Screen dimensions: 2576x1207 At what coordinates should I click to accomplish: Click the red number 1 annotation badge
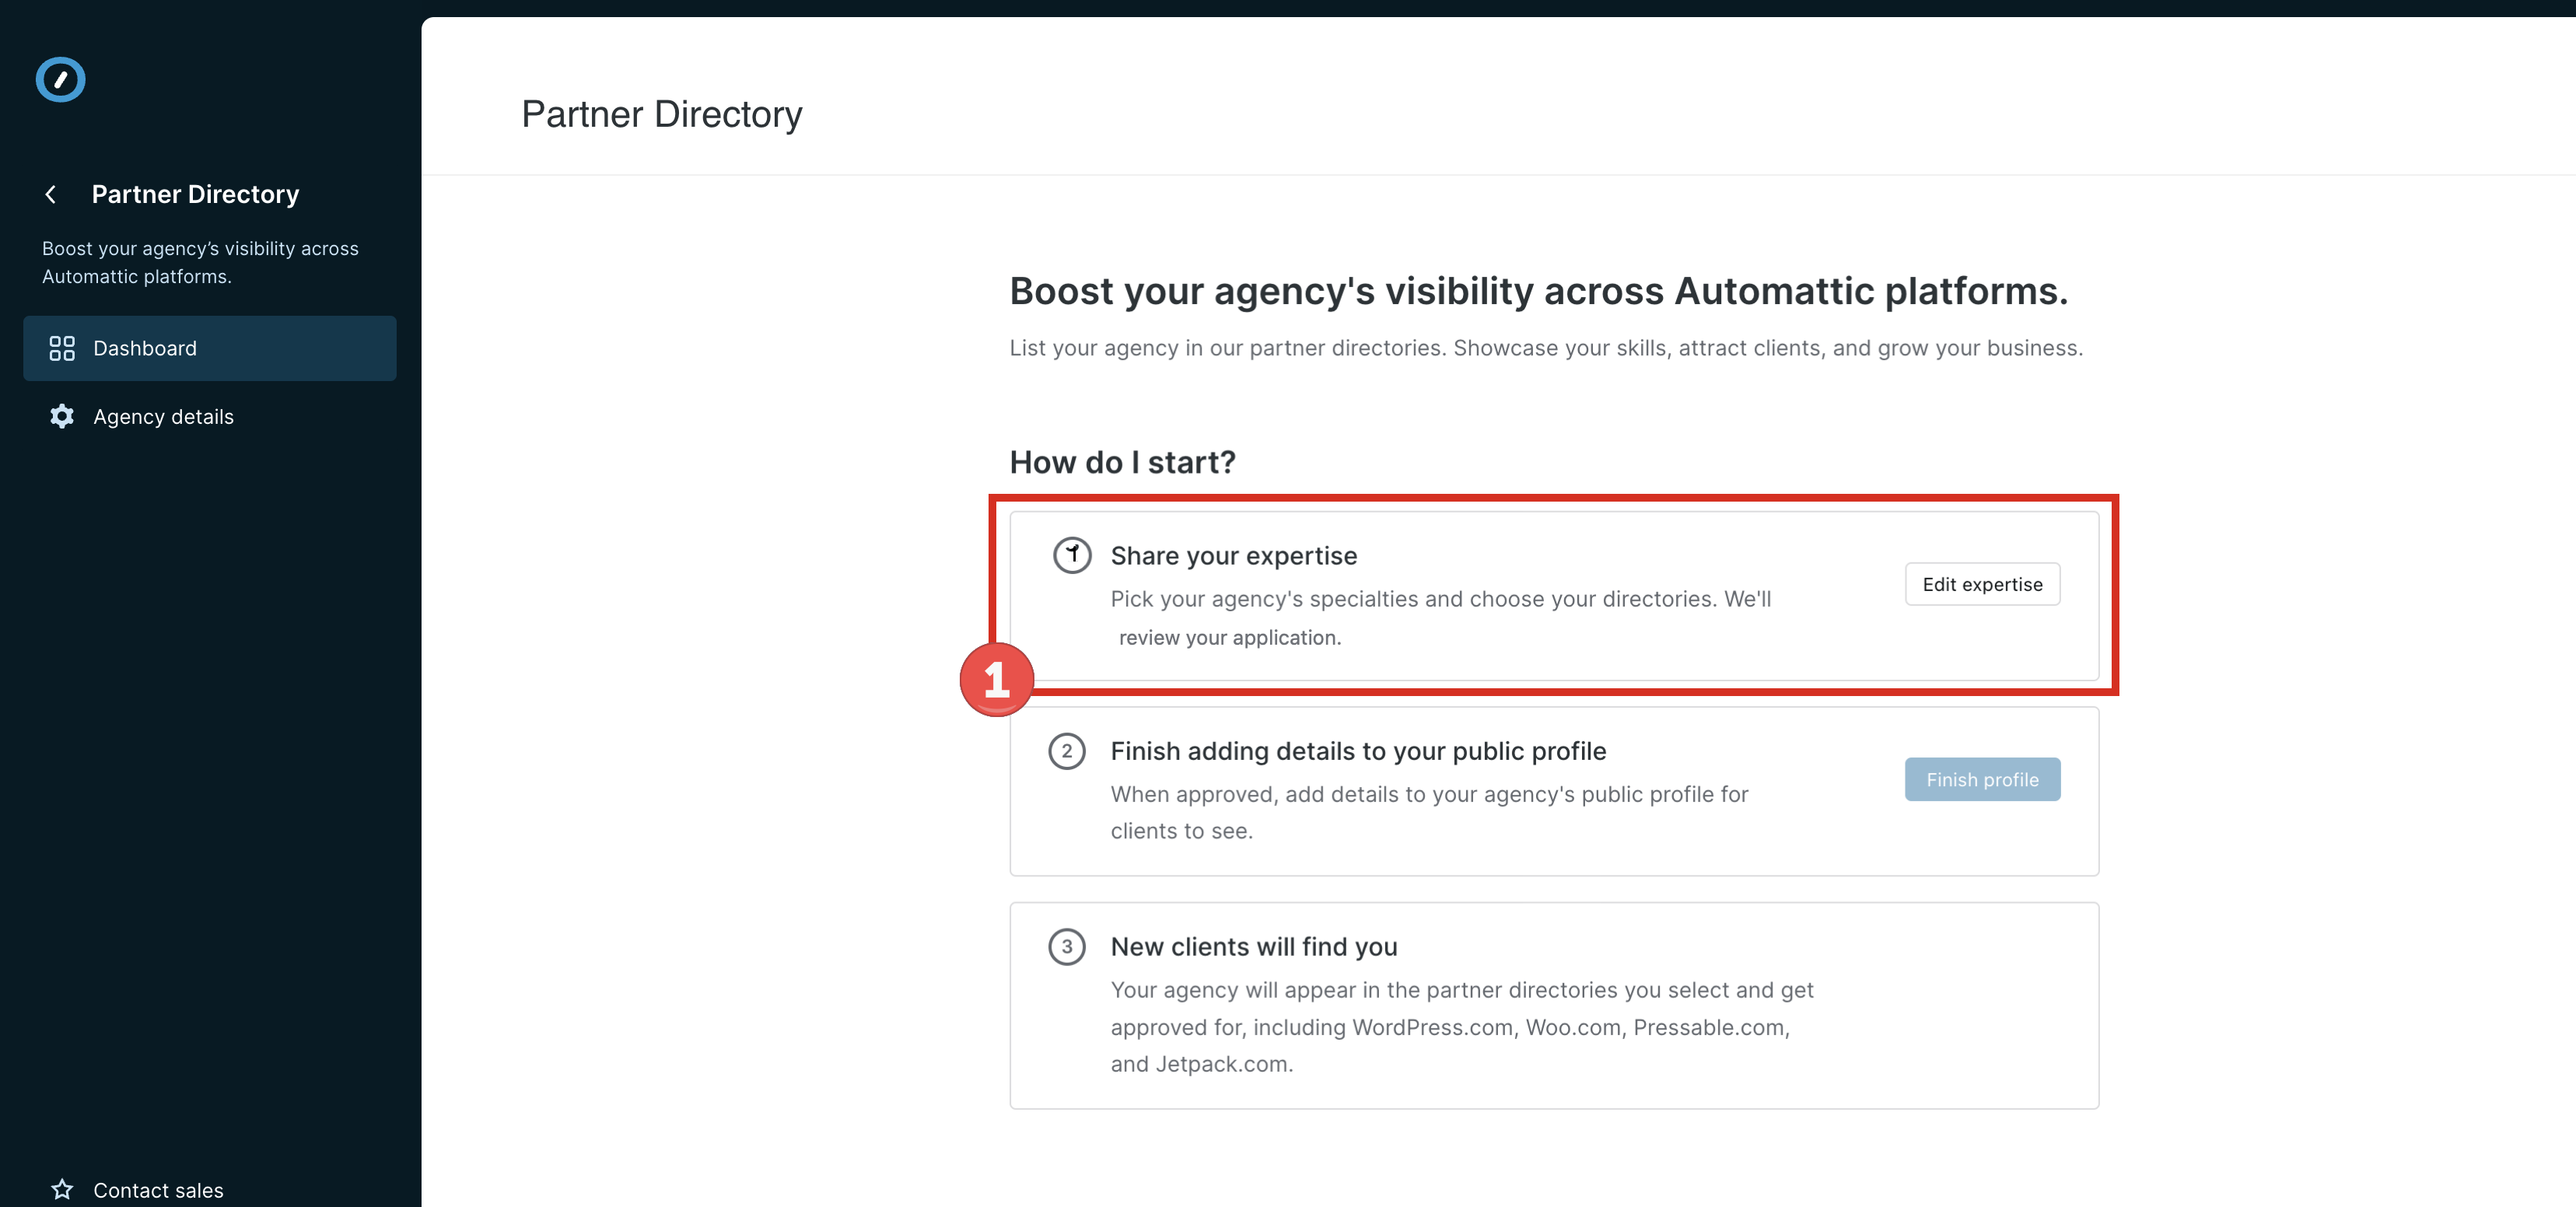[996, 680]
